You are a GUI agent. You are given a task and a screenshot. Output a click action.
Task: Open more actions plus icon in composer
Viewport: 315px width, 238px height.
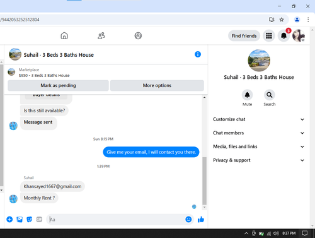tap(9, 220)
